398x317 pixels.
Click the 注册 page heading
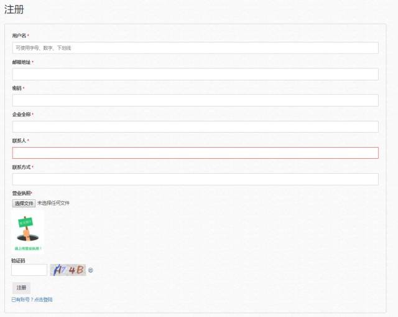pyautogui.click(x=14, y=10)
